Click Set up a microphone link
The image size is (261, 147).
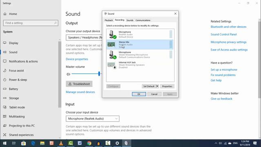(224, 69)
